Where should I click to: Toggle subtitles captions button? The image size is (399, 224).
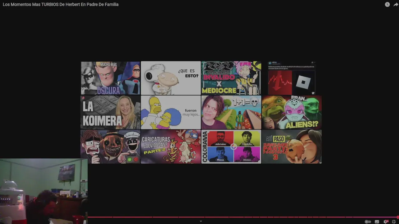pos(377,222)
